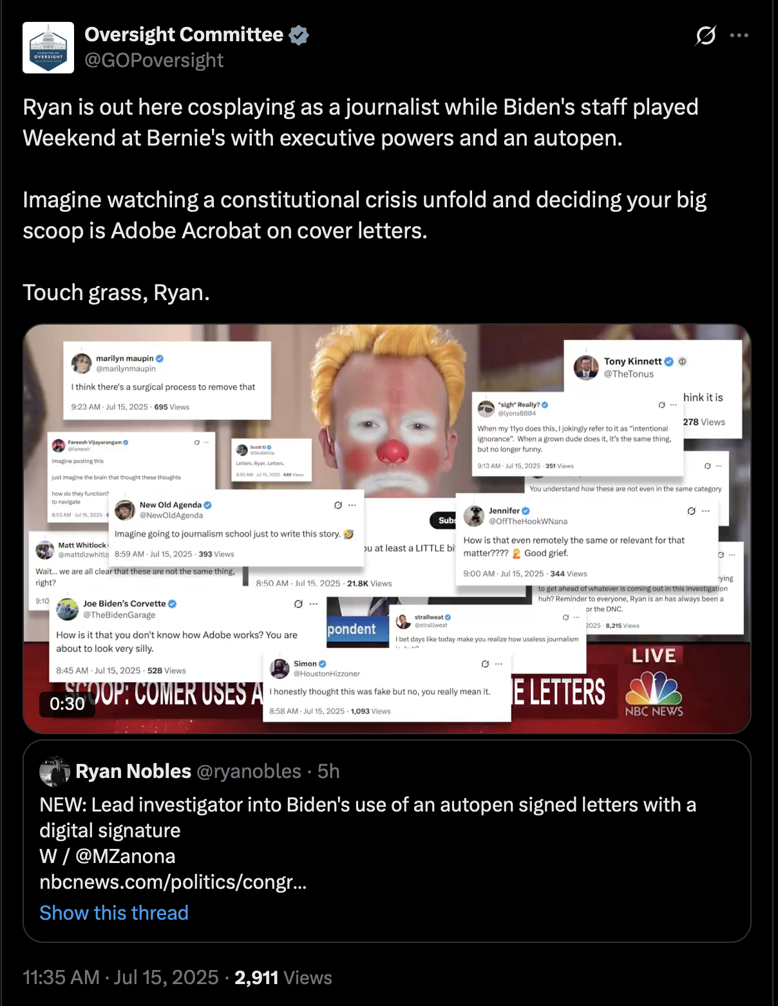Click the Joe Biden's Corvette tweet avatar
The width and height of the screenshot is (778, 1006).
(x=68, y=609)
